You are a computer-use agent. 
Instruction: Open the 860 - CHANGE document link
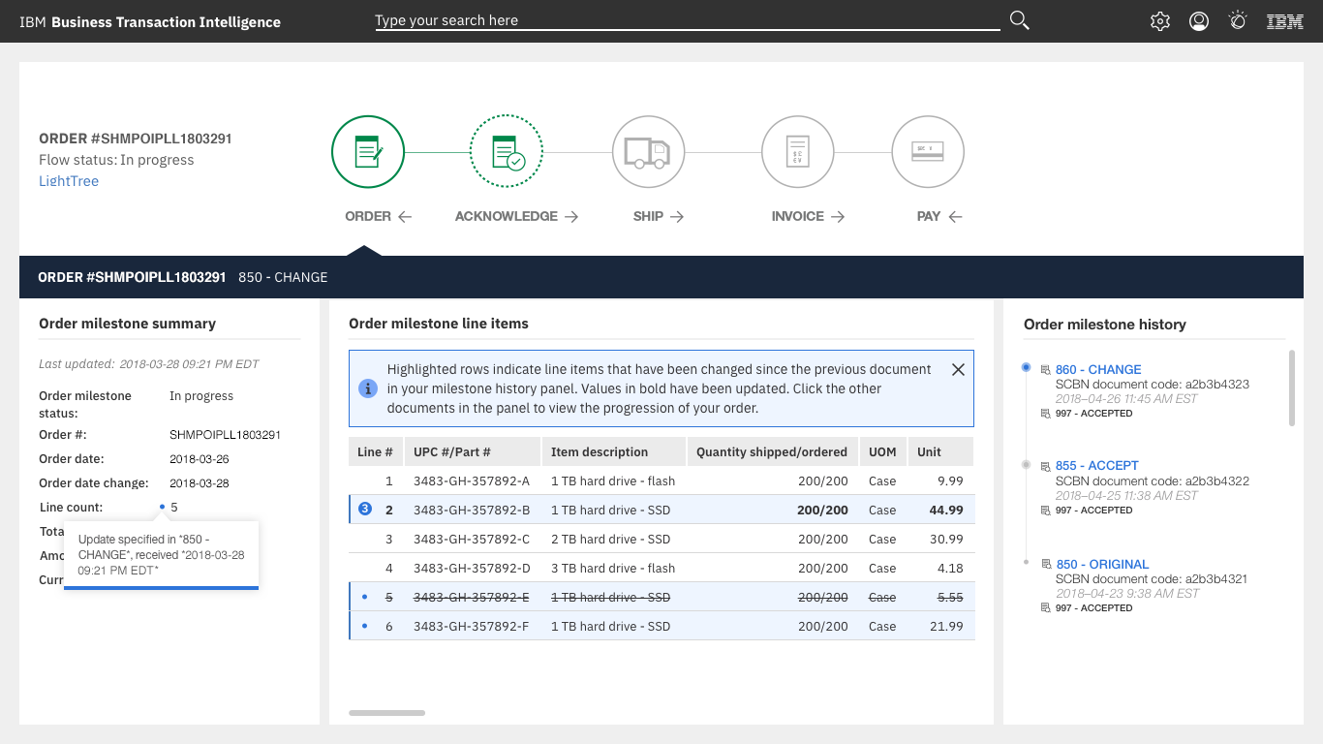coord(1098,369)
